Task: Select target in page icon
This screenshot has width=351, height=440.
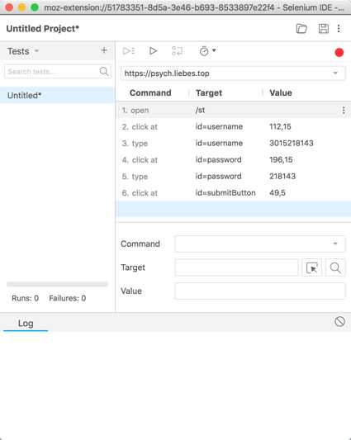Action: [312, 267]
